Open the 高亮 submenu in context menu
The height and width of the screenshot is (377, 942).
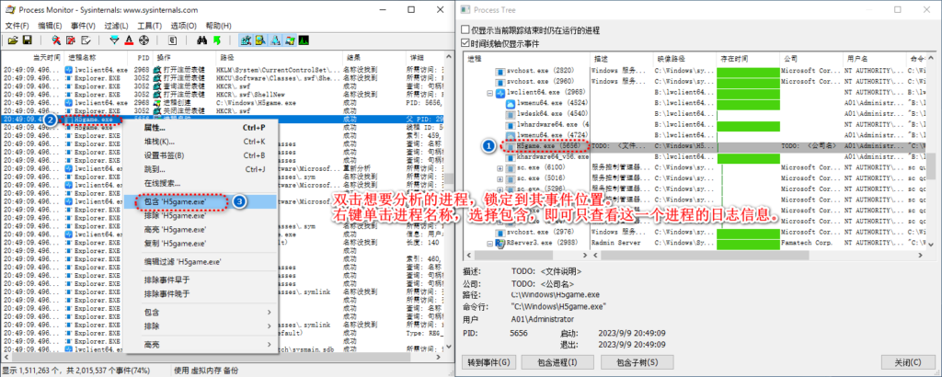207,345
